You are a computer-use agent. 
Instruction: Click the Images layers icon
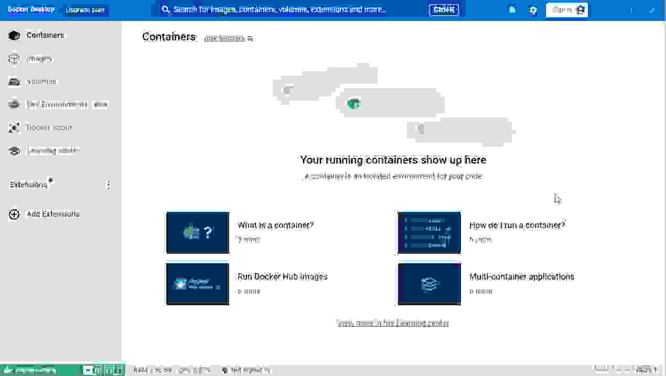(x=14, y=58)
